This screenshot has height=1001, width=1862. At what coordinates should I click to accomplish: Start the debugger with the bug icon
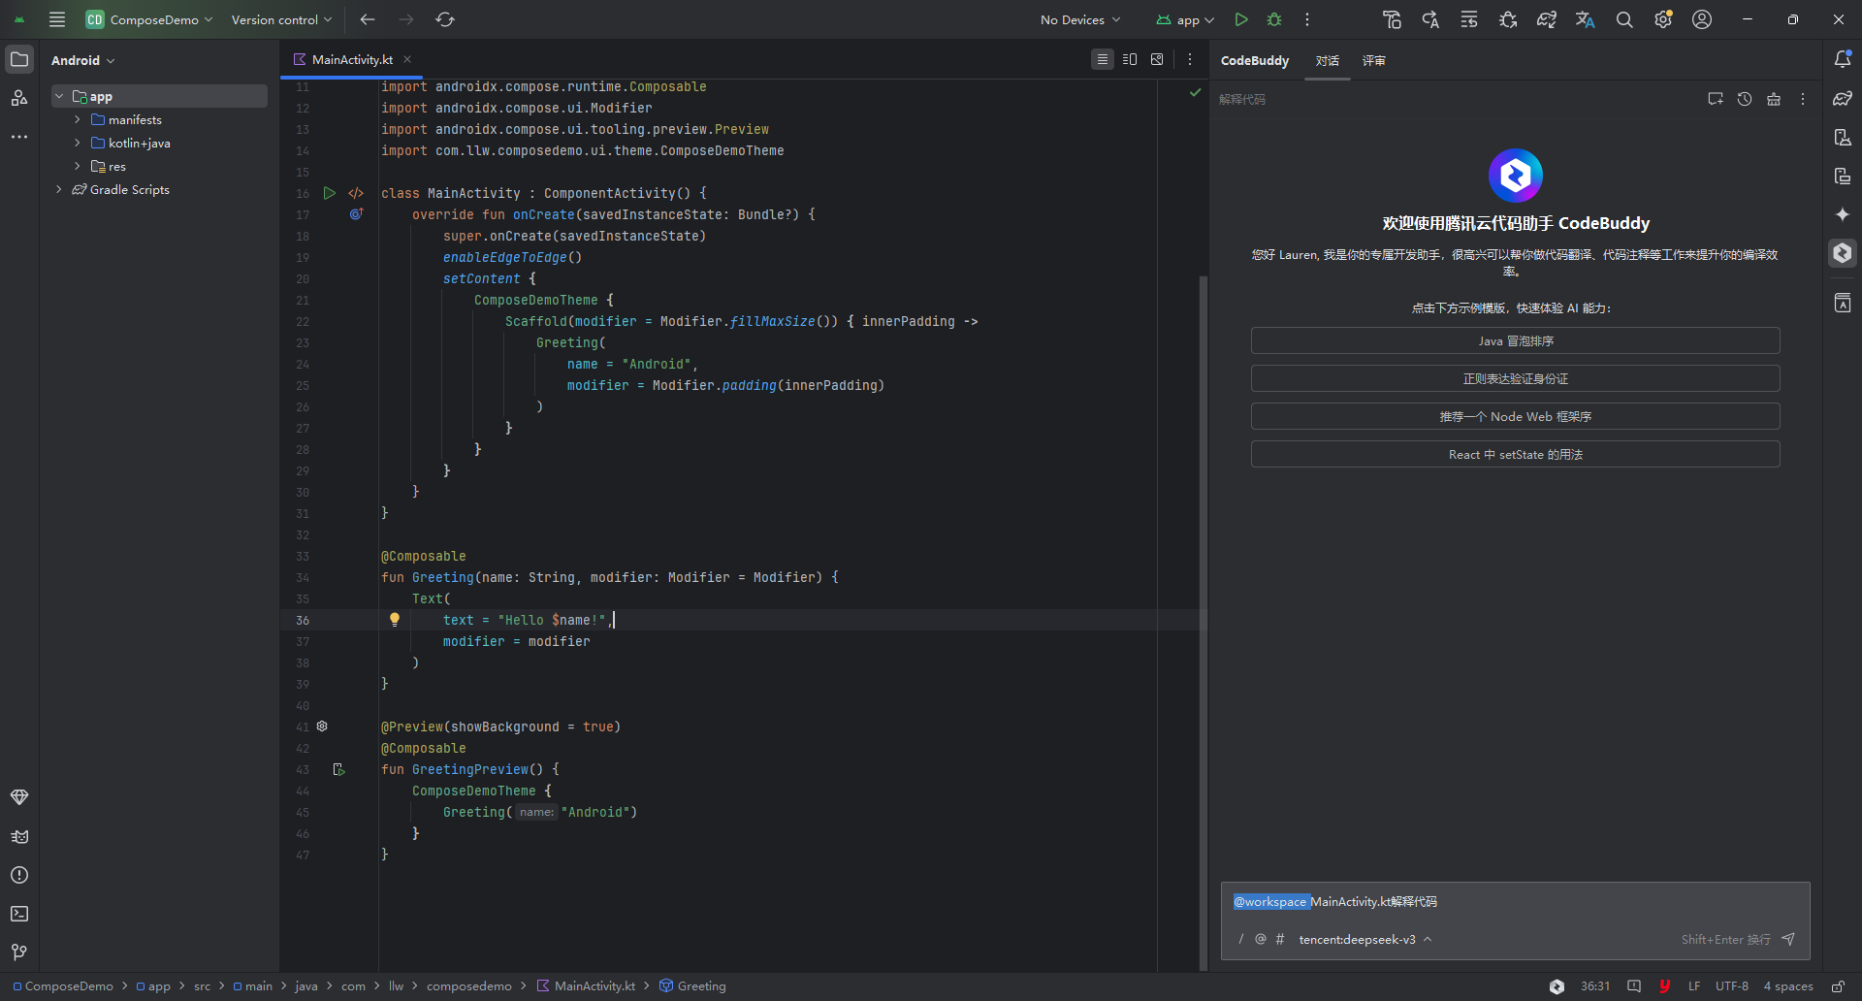1274,19
